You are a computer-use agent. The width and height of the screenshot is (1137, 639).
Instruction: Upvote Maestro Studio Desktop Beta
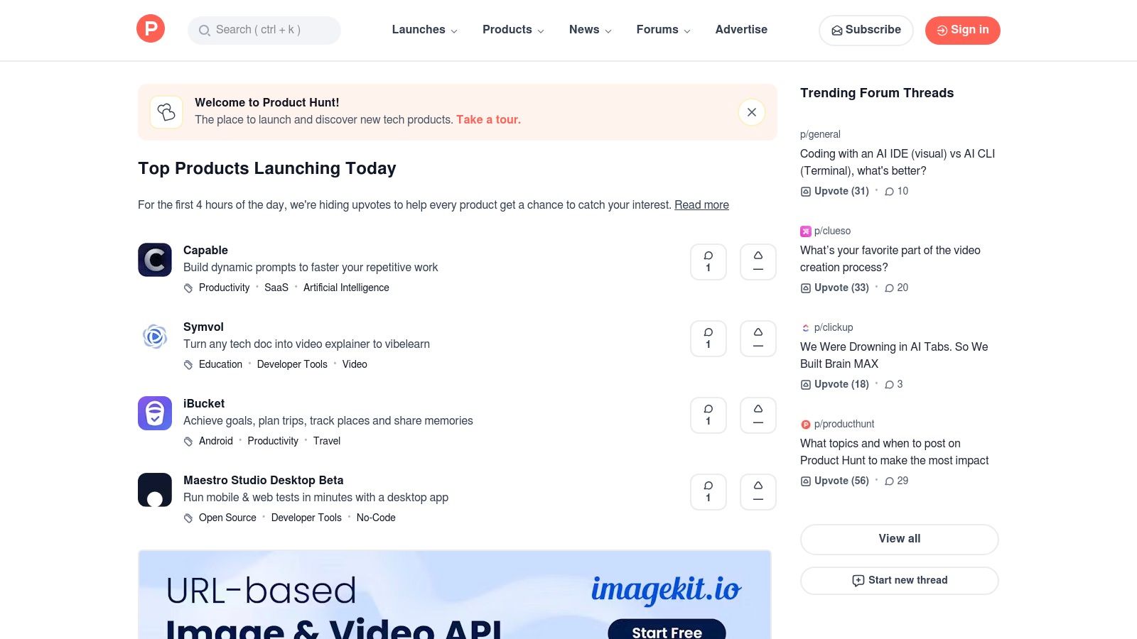[758, 492]
